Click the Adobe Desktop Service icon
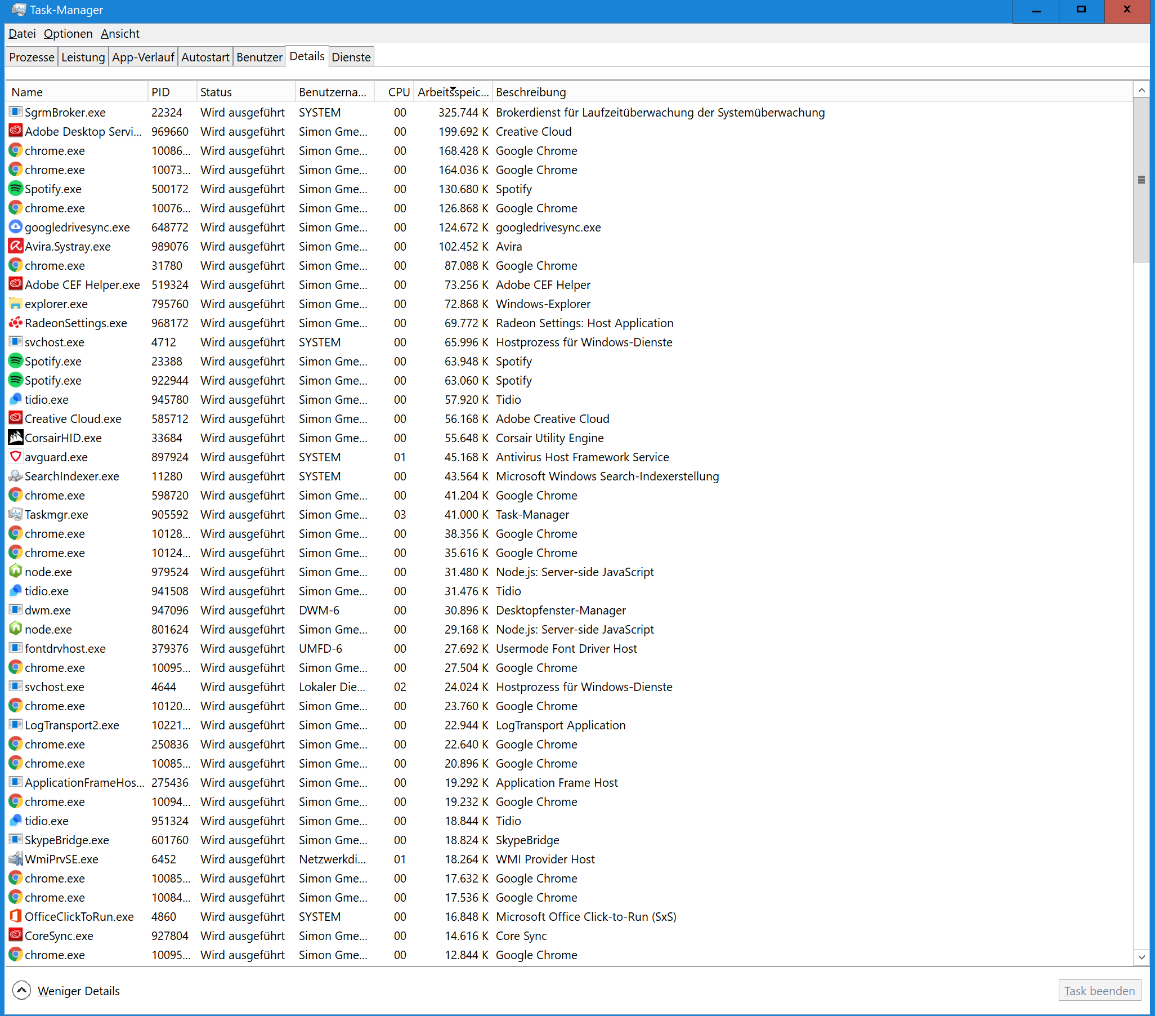The height and width of the screenshot is (1016, 1155). (15, 131)
